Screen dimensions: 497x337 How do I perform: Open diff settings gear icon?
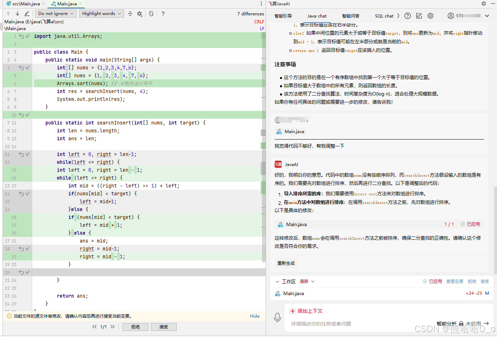pyautogui.click(x=140, y=14)
